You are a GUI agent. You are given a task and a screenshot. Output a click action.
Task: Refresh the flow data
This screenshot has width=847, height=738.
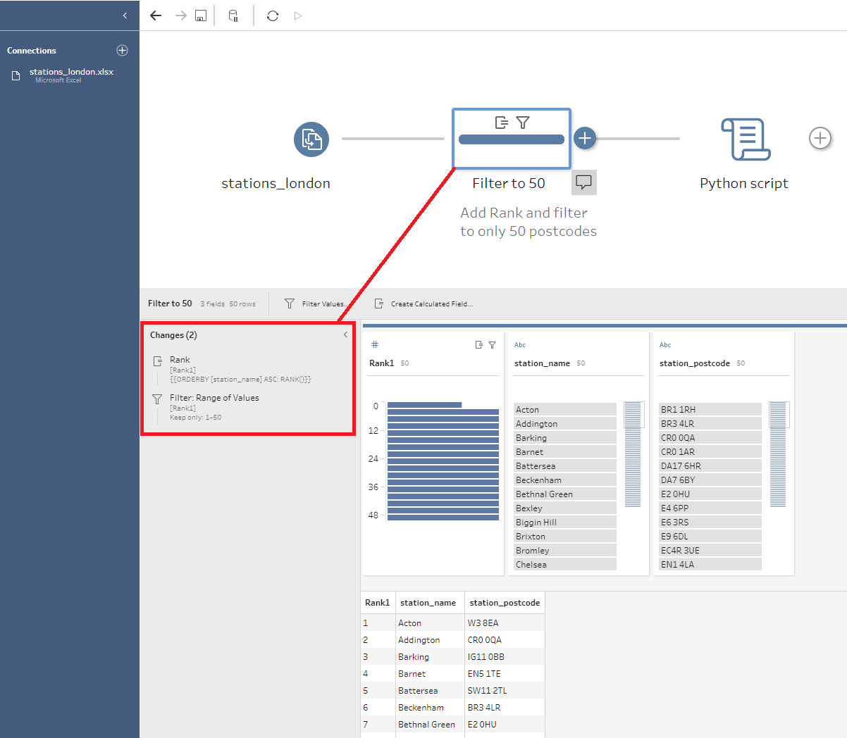[x=273, y=15]
